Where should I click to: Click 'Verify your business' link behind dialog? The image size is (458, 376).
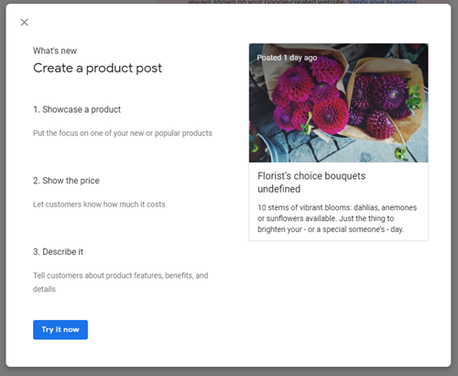coord(382,2)
